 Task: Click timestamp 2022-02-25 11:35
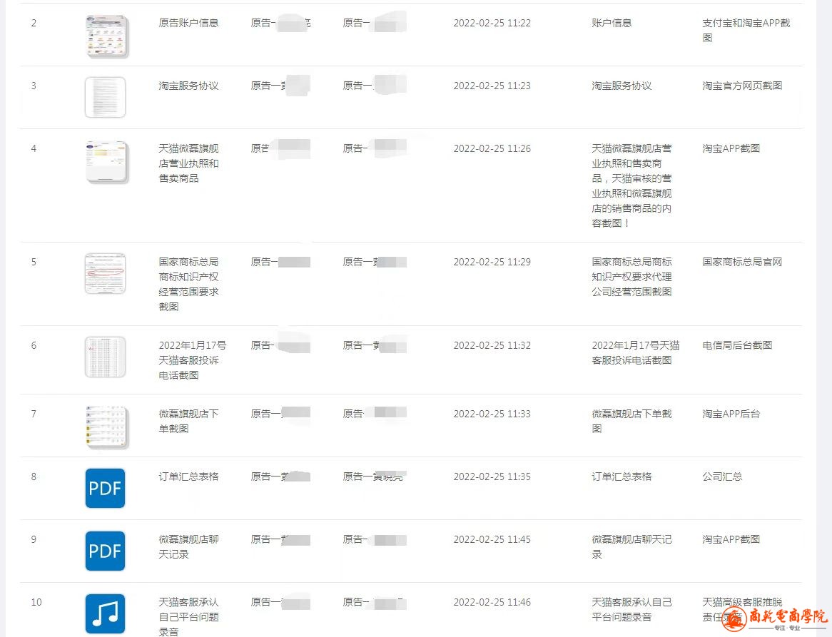(x=492, y=477)
